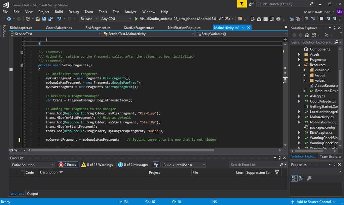Click the Quick Launch search box

pos(285,4)
